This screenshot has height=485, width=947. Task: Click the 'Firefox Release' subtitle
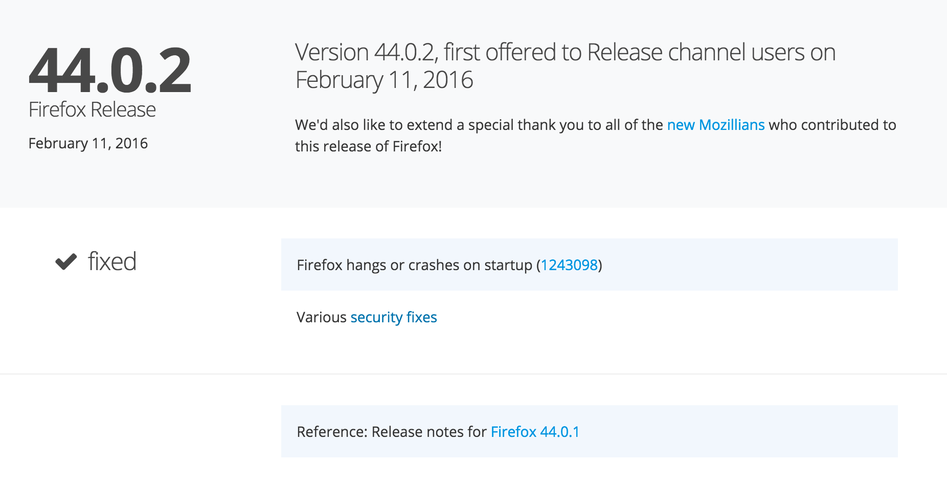tap(92, 109)
